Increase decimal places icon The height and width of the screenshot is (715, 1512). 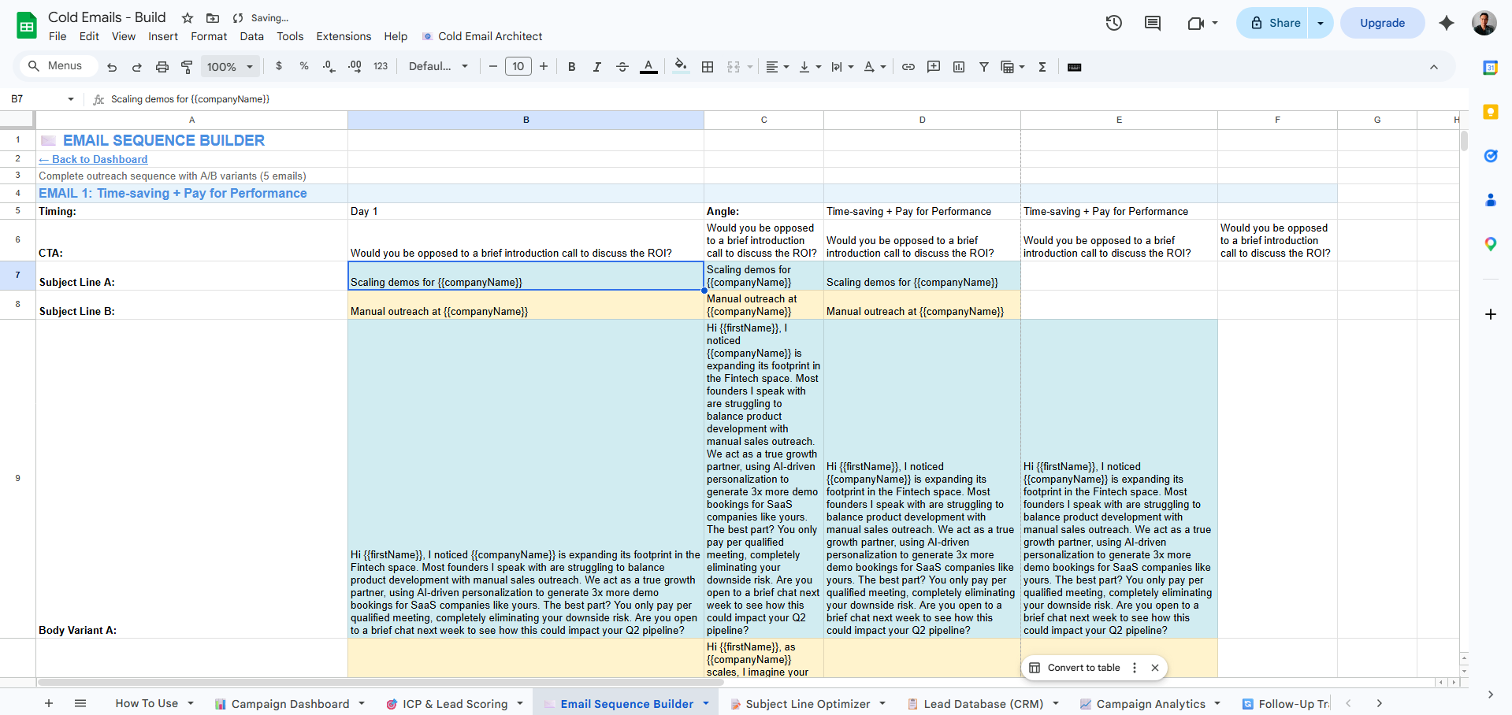[355, 67]
